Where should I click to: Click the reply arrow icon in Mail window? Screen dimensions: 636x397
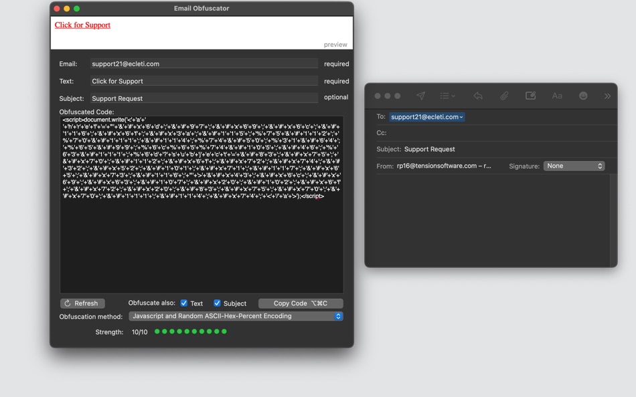[x=478, y=96]
